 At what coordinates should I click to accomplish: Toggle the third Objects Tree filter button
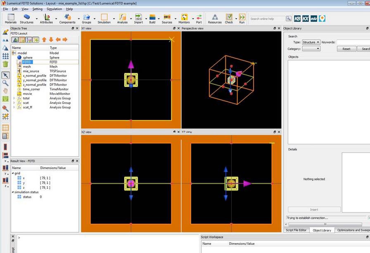click(29, 40)
